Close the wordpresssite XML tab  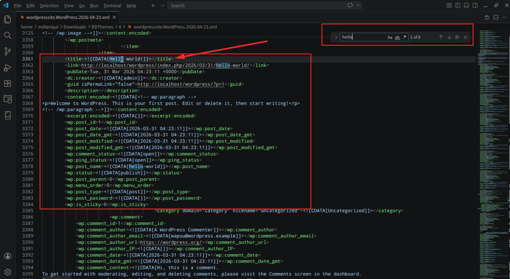pyautogui.click(x=114, y=17)
